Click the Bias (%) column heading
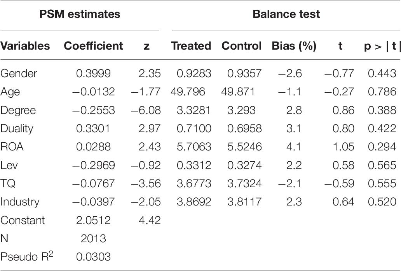 (294, 46)
